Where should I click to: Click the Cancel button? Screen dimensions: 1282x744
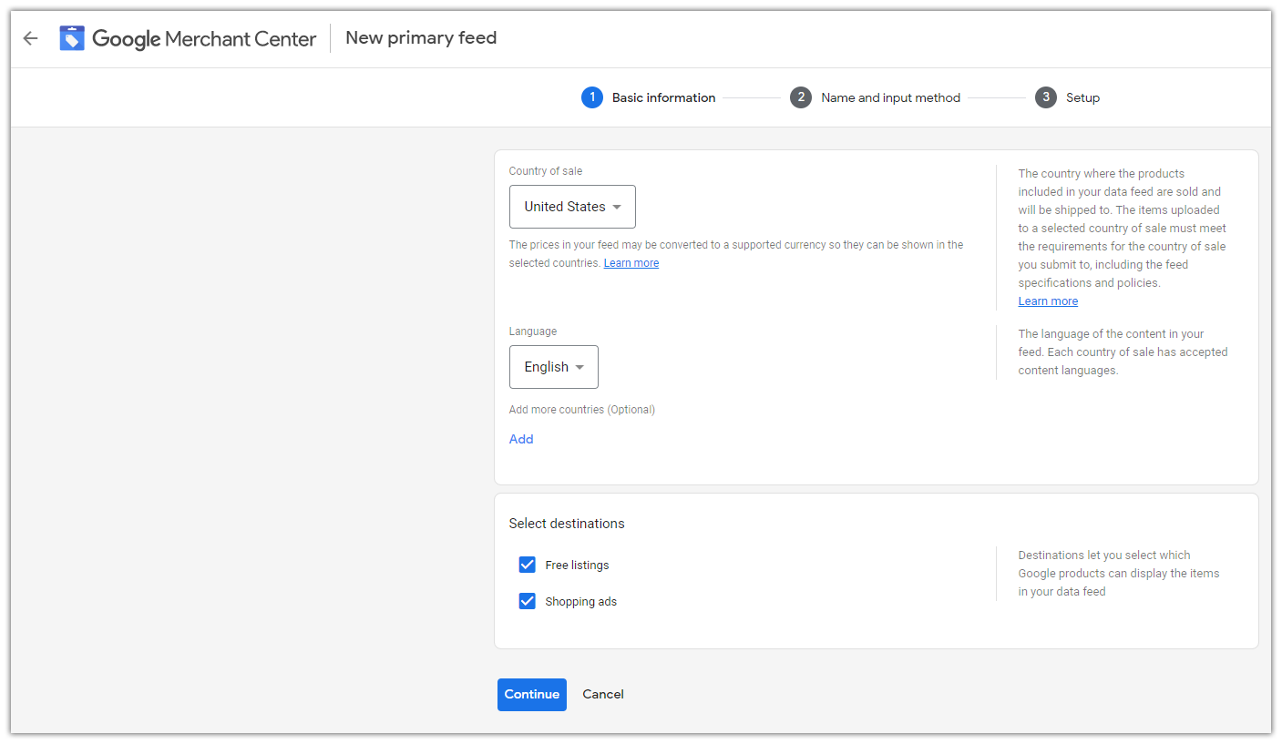[x=603, y=695]
